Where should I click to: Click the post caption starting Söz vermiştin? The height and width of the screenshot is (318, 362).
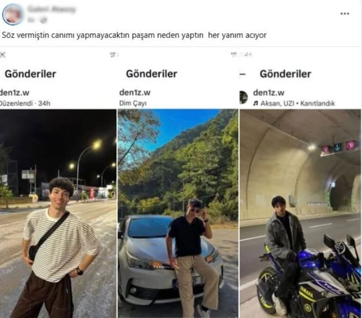[134, 35]
